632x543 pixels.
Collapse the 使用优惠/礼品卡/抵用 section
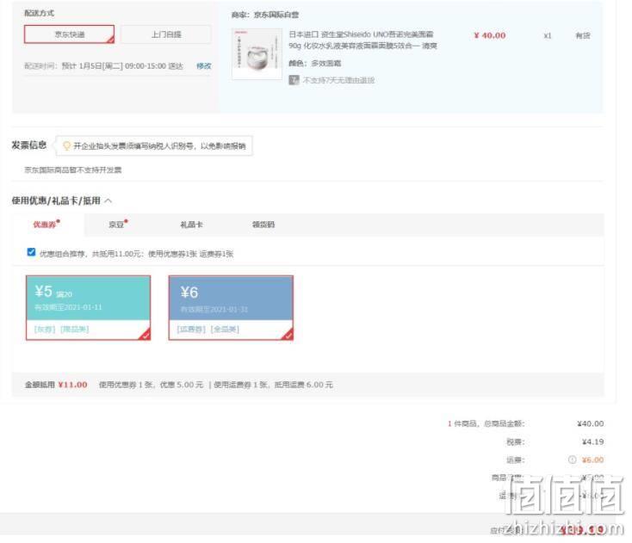108,201
